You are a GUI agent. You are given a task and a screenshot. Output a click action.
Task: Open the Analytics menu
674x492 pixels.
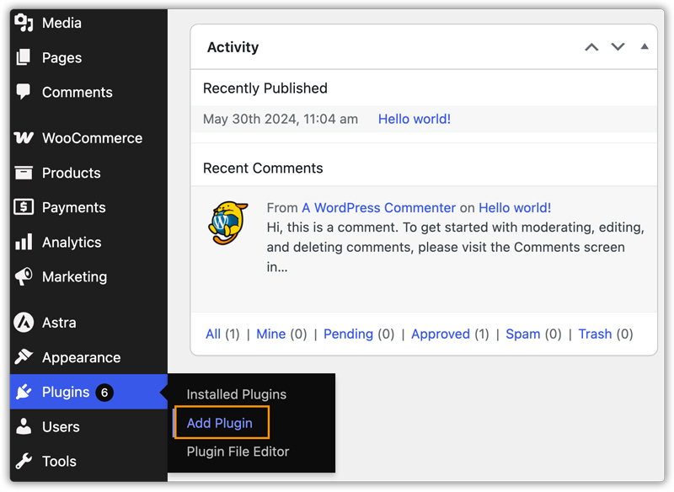point(88,242)
